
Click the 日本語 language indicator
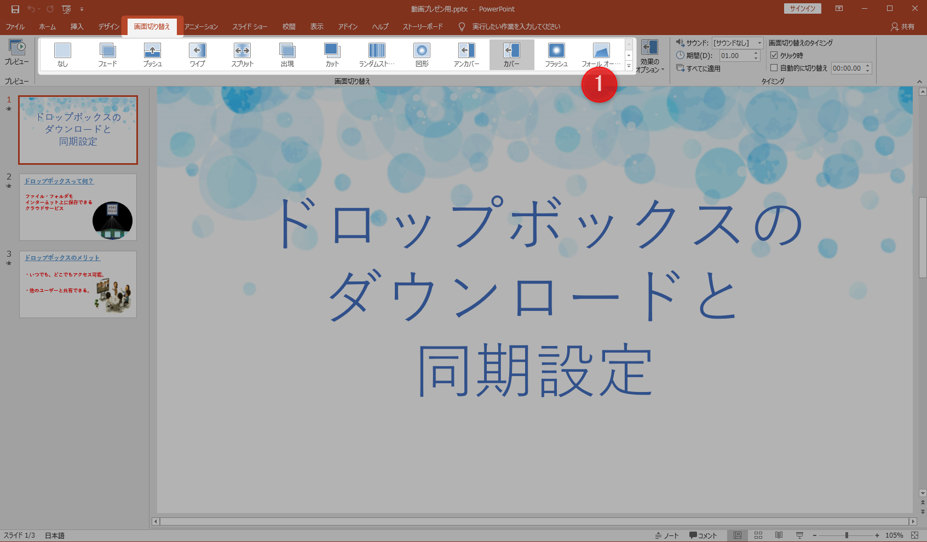pos(55,535)
